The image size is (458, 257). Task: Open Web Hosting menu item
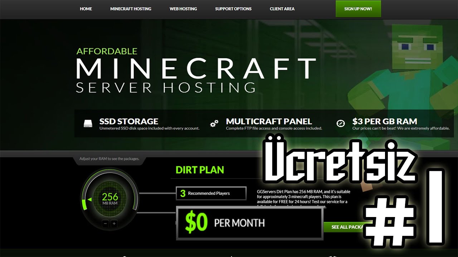pyautogui.click(x=183, y=9)
